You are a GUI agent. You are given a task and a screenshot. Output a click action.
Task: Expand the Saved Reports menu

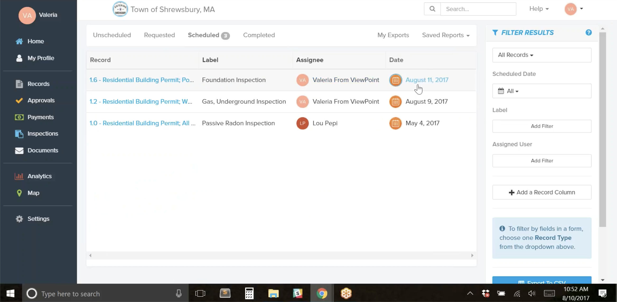446,35
